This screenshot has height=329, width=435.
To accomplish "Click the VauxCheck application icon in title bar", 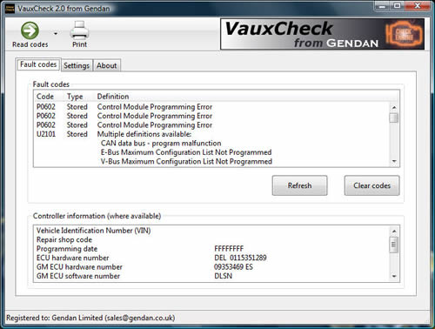I will tap(10, 9).
